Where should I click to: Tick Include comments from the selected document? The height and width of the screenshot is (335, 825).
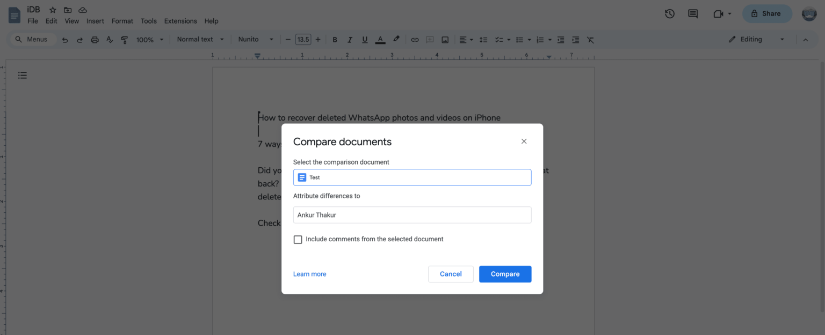(x=298, y=240)
